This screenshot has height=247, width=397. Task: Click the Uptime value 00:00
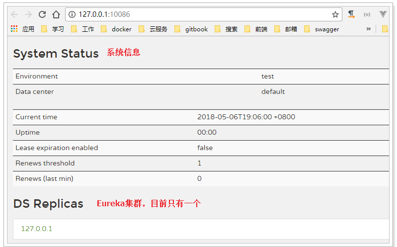[207, 133]
